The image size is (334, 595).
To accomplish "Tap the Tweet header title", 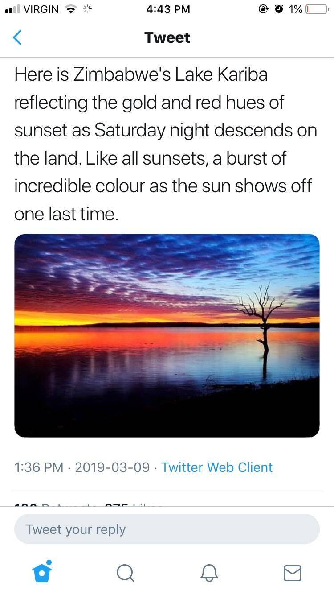I will pyautogui.click(x=167, y=37).
